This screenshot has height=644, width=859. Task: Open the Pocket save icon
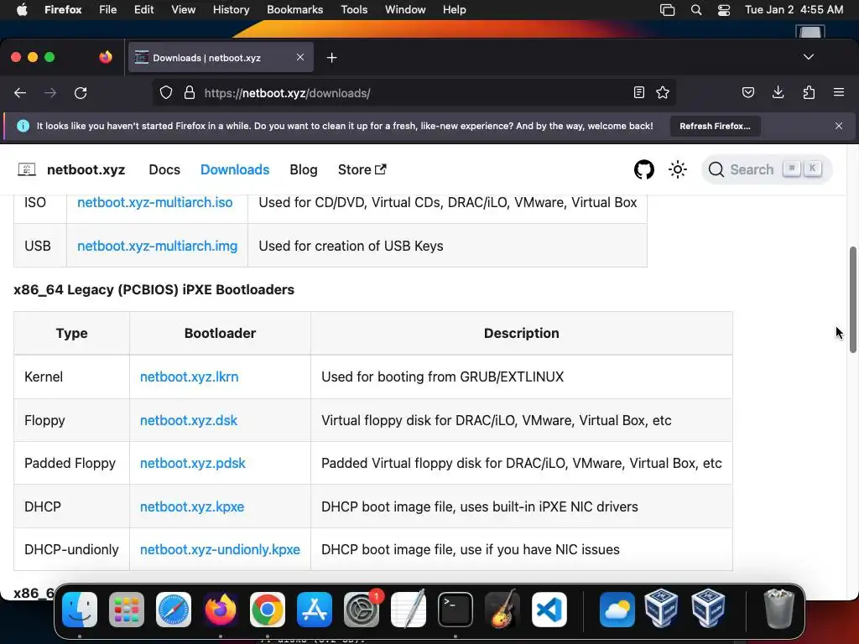tap(747, 92)
